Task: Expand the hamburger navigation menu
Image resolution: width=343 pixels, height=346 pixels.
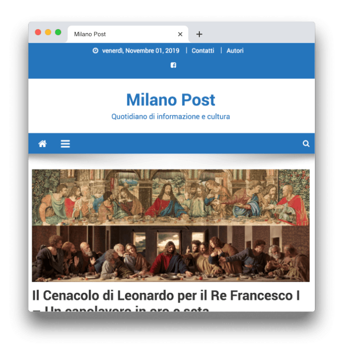Action: pos(65,143)
